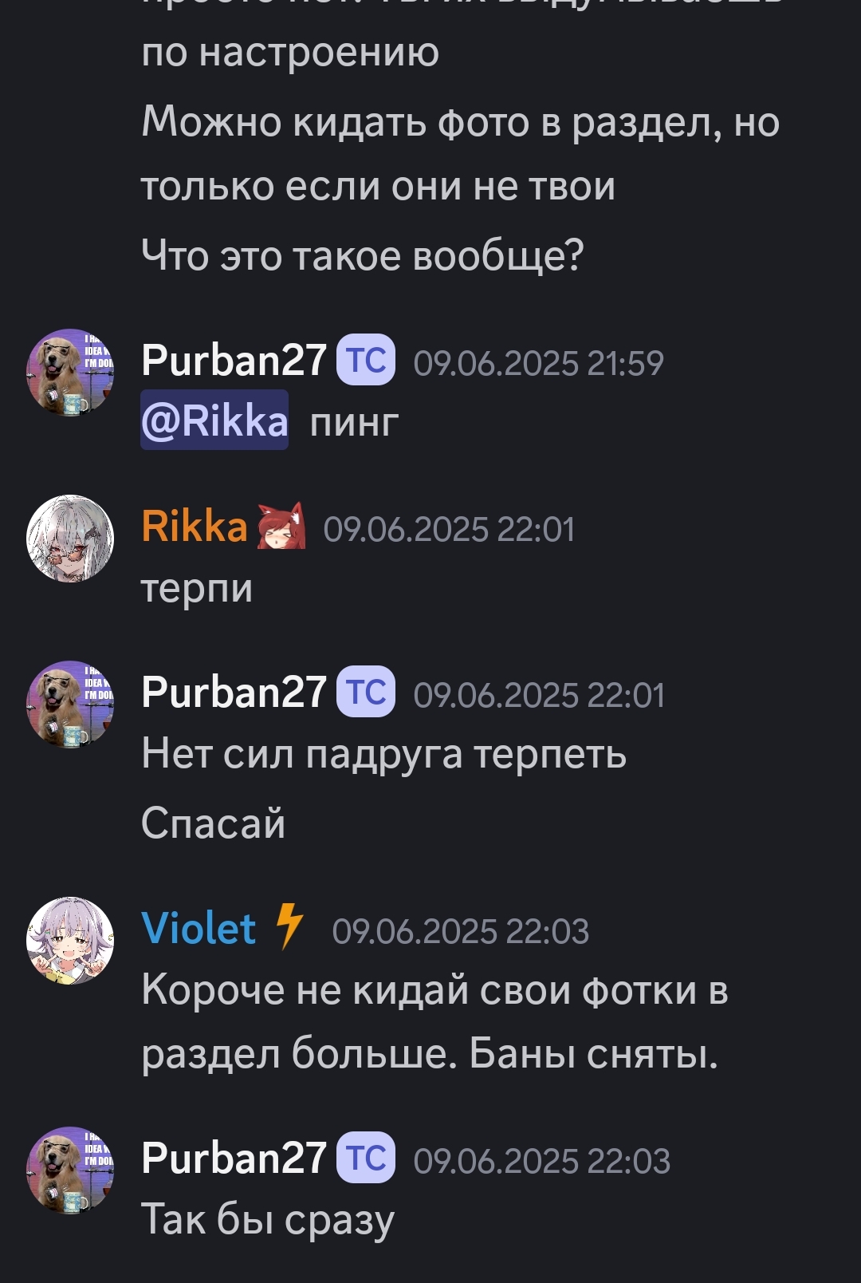Tap the message 'Спасай'

(x=213, y=823)
